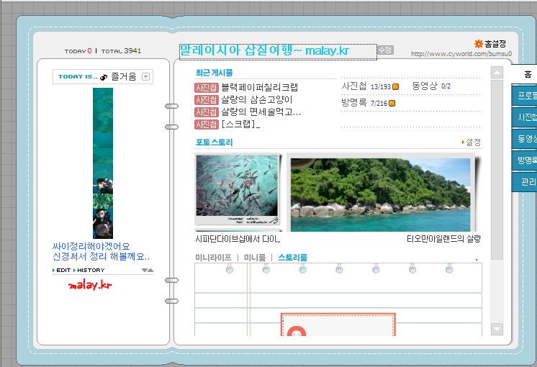The width and height of the screenshot is (537, 367).
Task: Select the 프로필 side tab
Action: click(x=524, y=96)
